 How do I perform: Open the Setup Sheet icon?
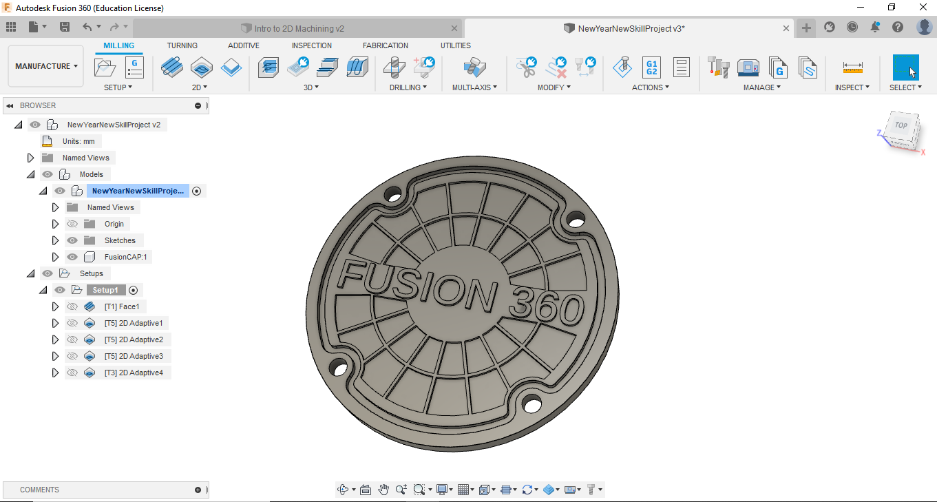tap(681, 67)
